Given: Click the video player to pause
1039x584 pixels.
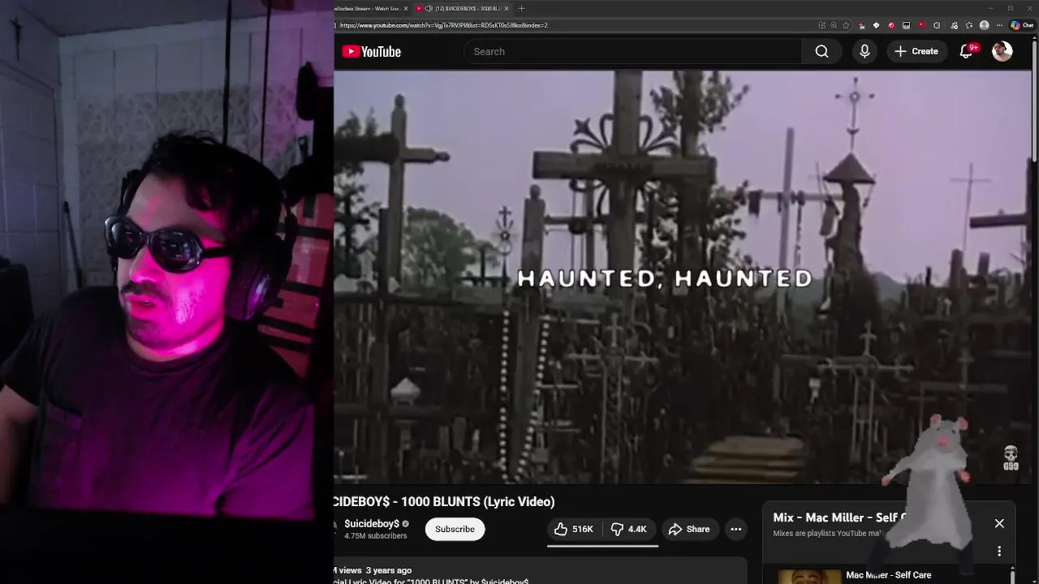Looking at the screenshot, I should tap(682, 277).
